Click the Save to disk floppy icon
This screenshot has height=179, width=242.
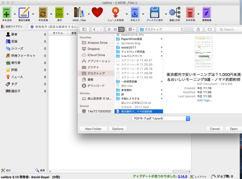[155, 13]
